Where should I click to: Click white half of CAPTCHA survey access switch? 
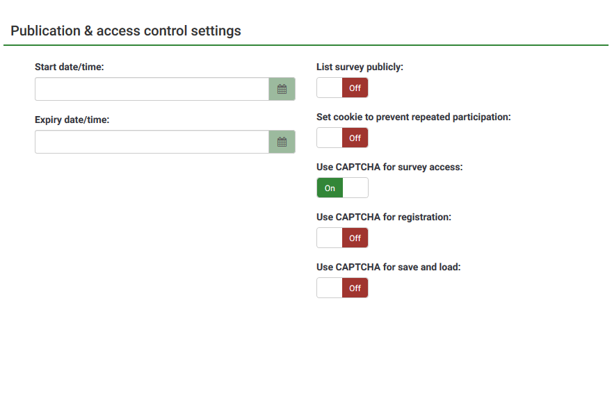point(355,188)
